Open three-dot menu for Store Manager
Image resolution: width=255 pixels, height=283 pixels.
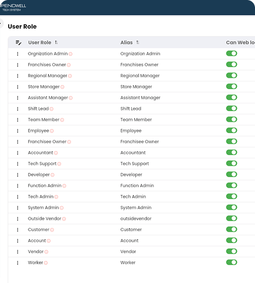tap(18, 87)
